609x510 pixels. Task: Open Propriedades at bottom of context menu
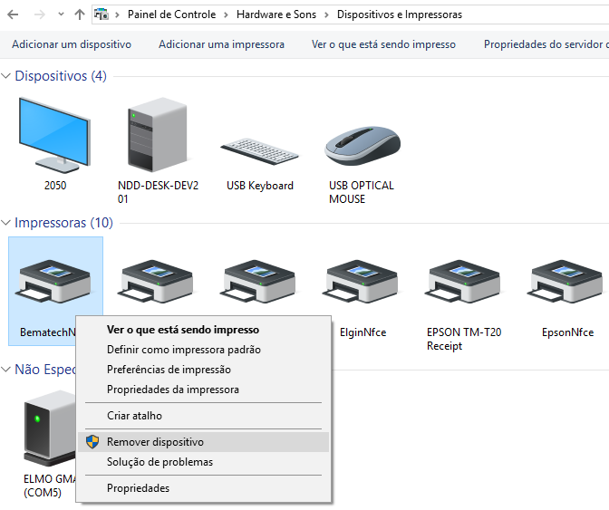[x=204, y=488]
